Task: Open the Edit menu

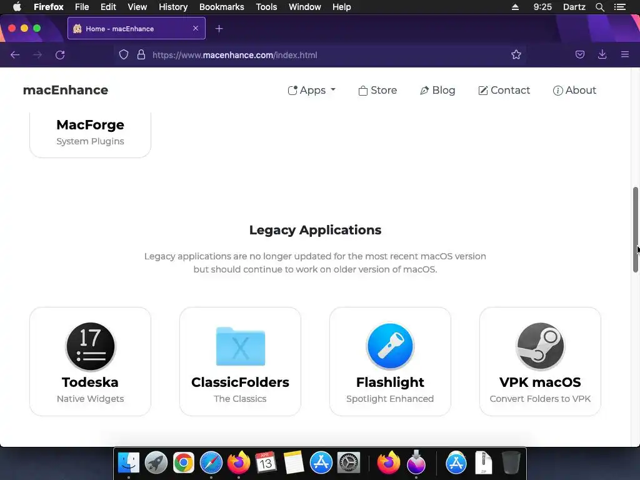Action: [108, 7]
